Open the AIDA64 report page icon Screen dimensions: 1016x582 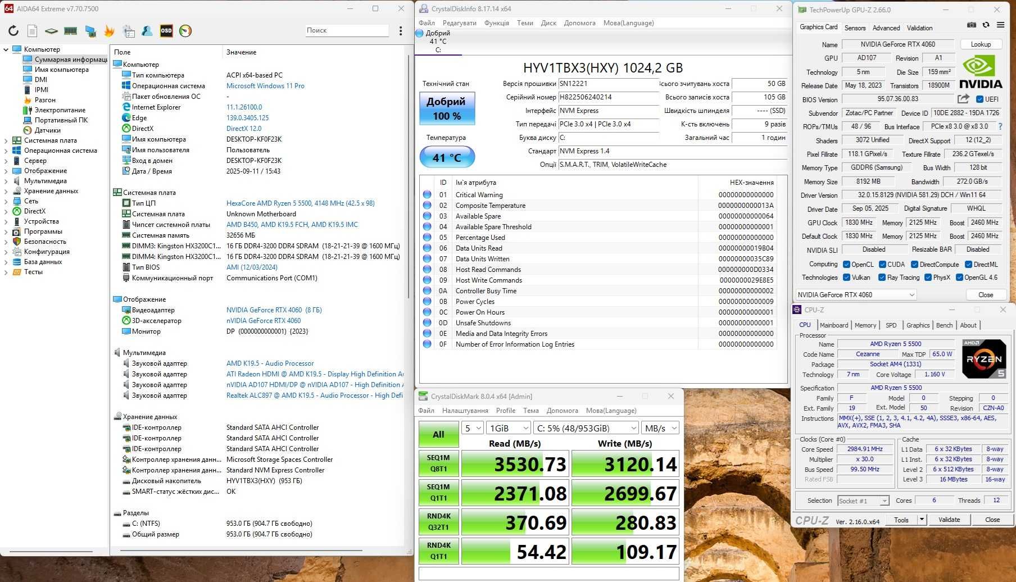pos(33,31)
